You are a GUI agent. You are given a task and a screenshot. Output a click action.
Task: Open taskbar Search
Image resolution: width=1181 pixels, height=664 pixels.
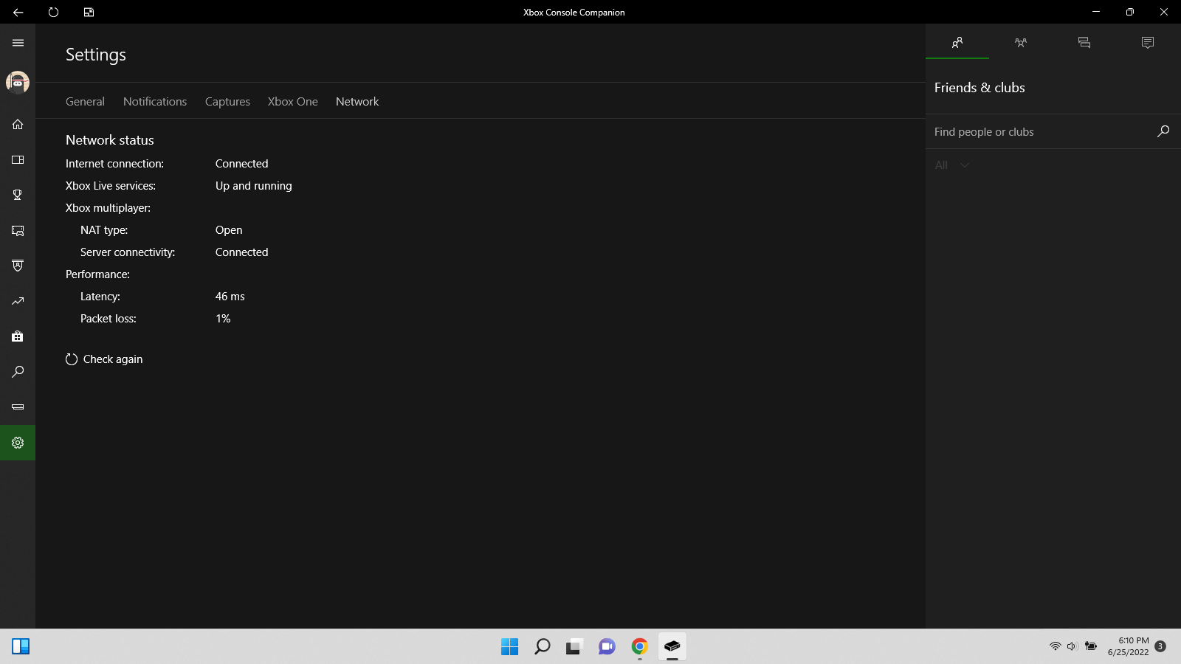[x=542, y=646]
